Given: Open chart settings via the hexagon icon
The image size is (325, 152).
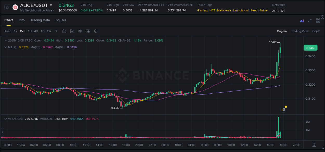Looking at the screenshot, I should [96, 31].
